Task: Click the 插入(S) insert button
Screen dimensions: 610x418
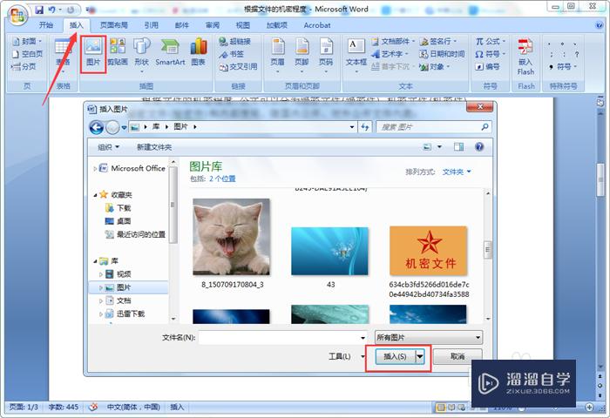Action: pos(395,356)
